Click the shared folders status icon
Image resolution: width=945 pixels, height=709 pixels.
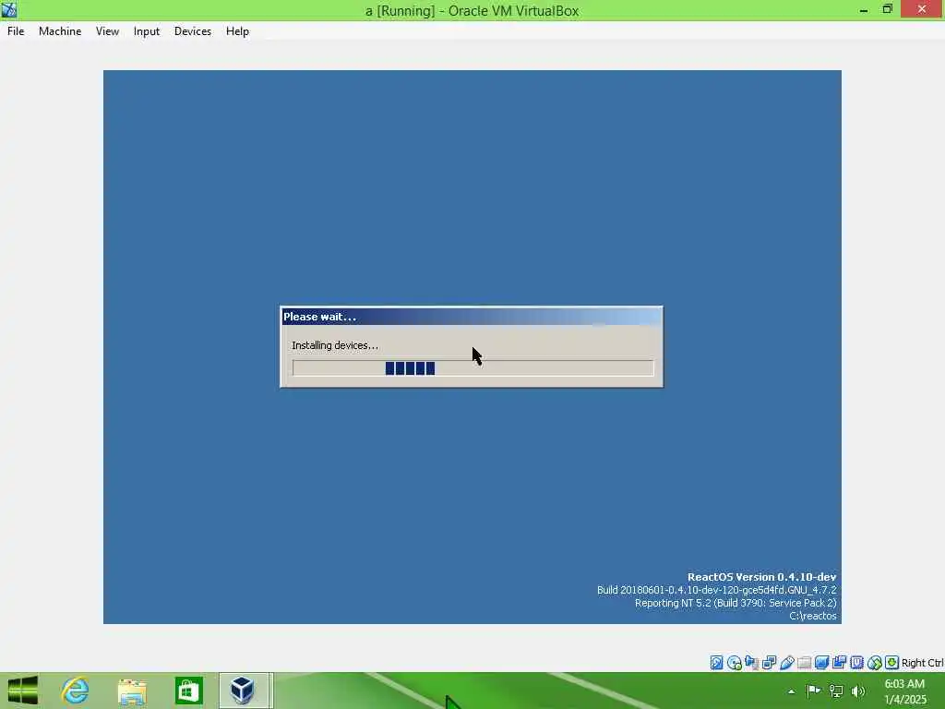[804, 663]
